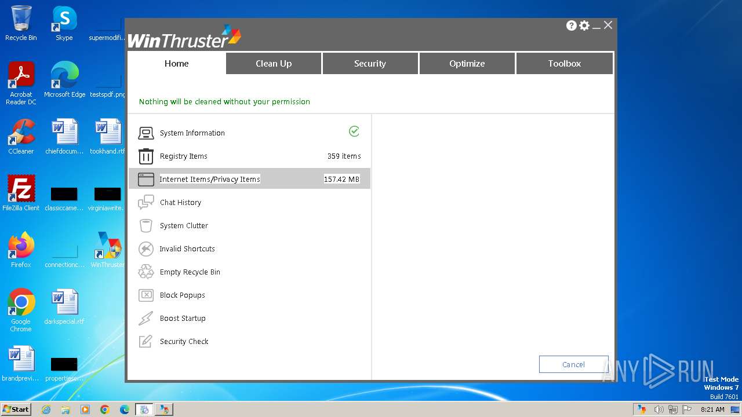Select the Firefox desktop shortcut
The image size is (742, 417).
[x=21, y=250]
